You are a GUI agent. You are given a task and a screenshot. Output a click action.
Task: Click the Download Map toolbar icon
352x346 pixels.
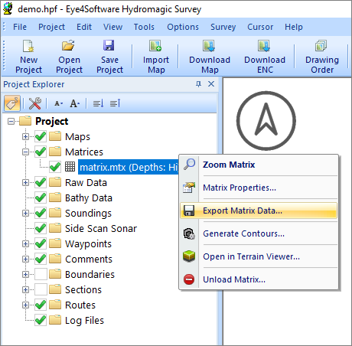pyautogui.click(x=209, y=46)
